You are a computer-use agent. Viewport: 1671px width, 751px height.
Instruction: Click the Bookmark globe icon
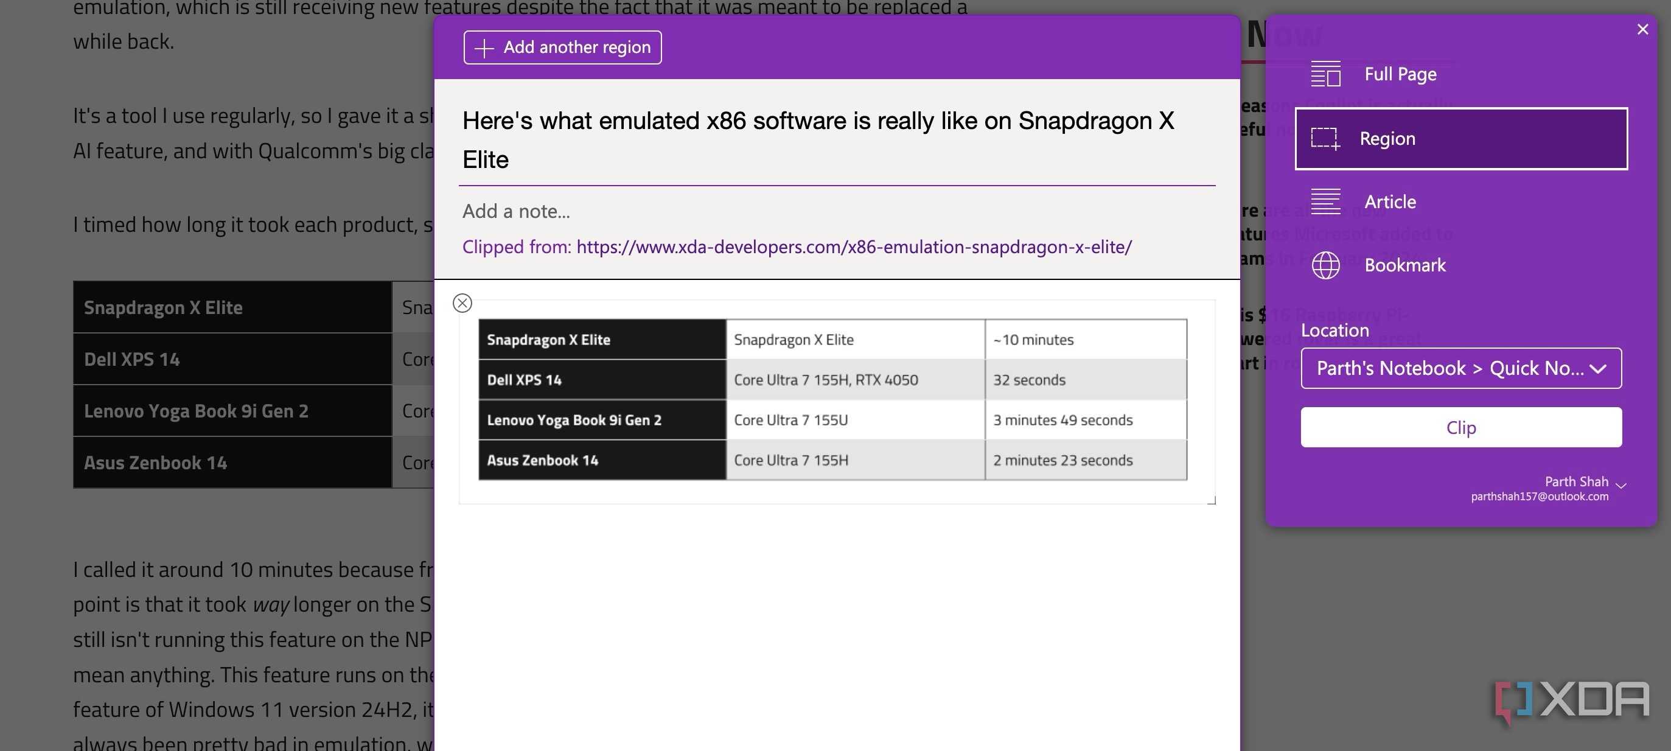(1325, 265)
